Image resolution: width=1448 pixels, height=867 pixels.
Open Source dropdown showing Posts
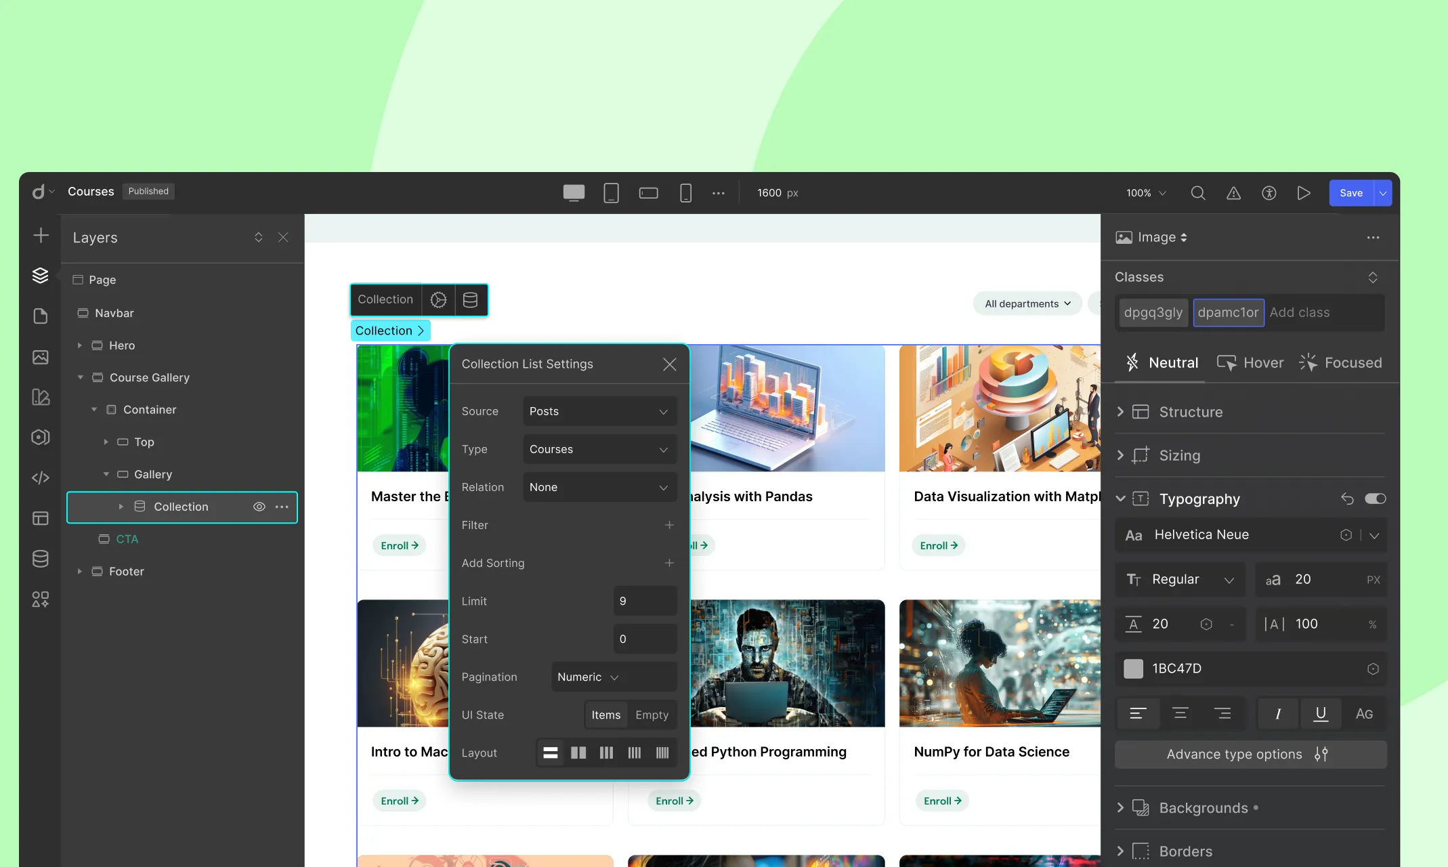[x=599, y=411]
